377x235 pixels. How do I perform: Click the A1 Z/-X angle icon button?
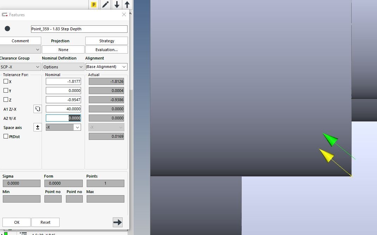37,109
